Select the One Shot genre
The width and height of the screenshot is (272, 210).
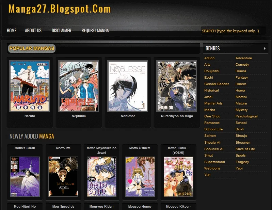(212, 116)
